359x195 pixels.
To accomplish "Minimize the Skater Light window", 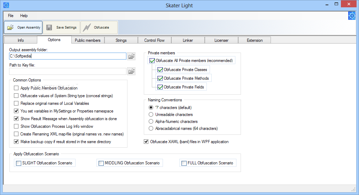I will pyautogui.click(x=327, y=4).
